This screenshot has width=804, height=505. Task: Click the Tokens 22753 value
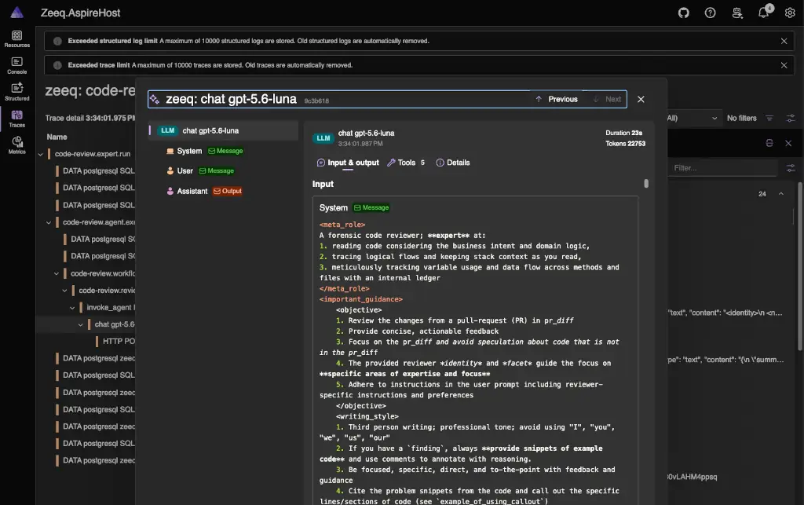625,144
